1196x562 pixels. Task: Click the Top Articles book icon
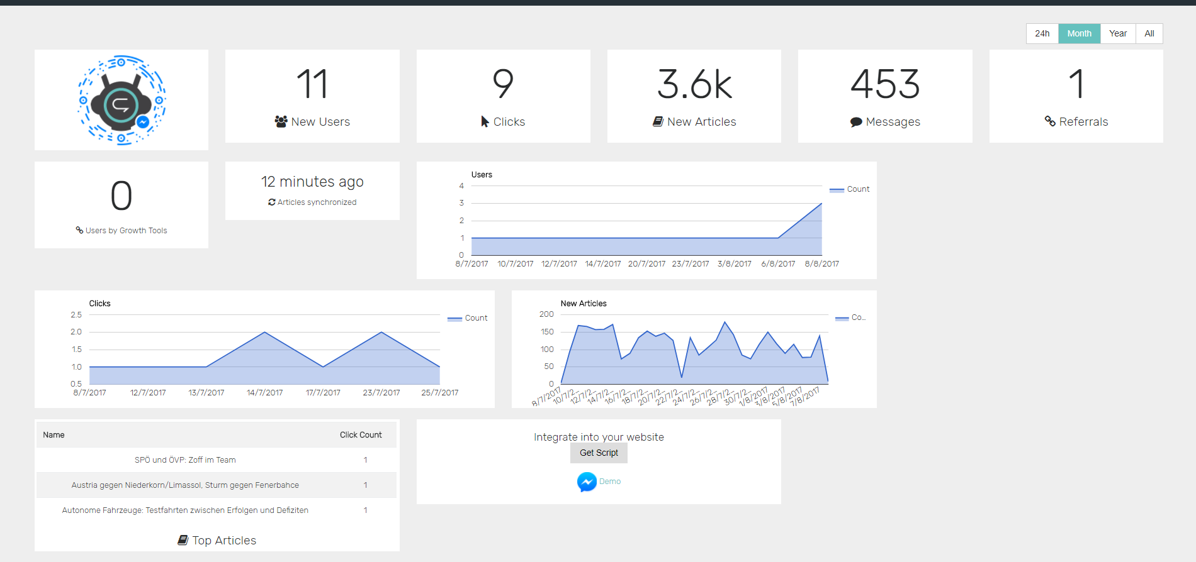[x=183, y=540]
